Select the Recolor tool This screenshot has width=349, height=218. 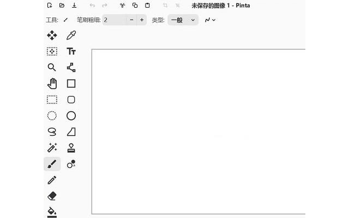(x=71, y=164)
